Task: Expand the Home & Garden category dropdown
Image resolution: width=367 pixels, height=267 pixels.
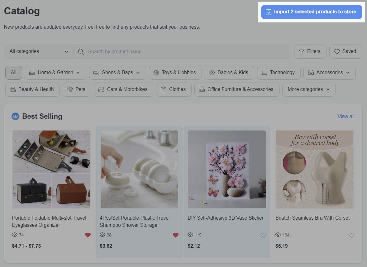Action: (55, 73)
